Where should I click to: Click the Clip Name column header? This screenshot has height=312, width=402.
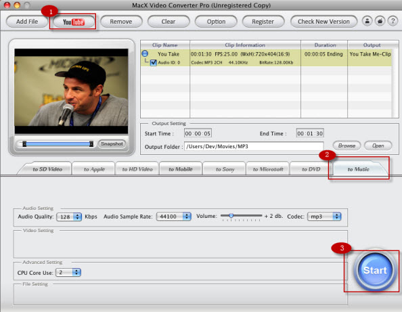165,45
